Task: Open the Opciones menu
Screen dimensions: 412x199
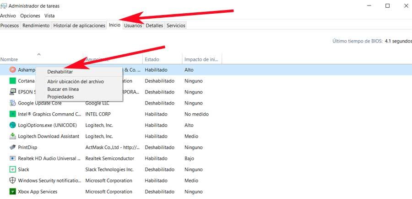Action: (x=30, y=16)
